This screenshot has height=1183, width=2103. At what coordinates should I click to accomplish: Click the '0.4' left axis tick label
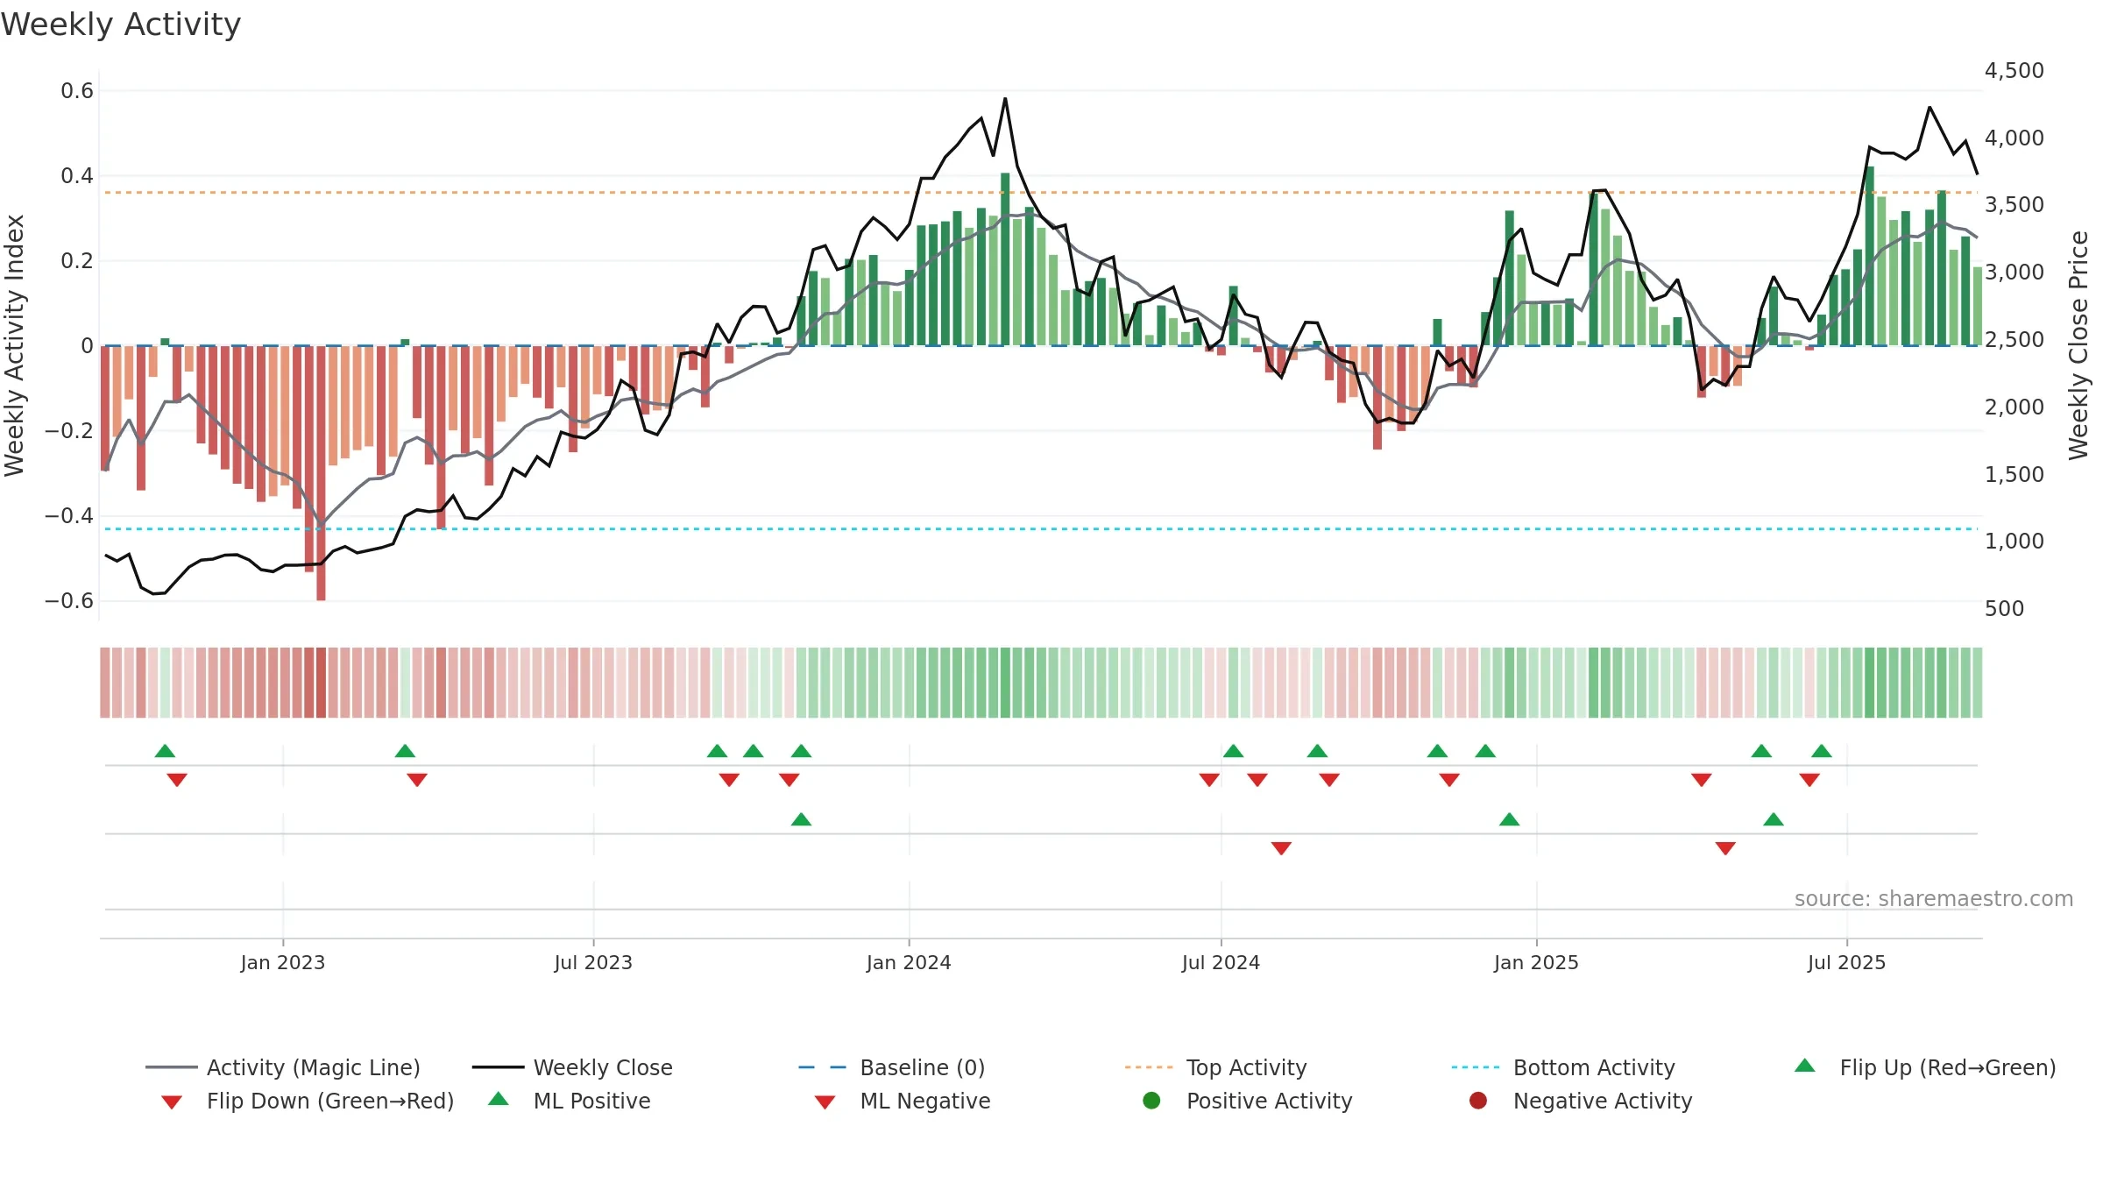pyautogui.click(x=77, y=175)
